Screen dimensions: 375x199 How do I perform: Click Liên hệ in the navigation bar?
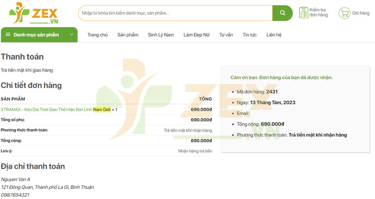274,35
